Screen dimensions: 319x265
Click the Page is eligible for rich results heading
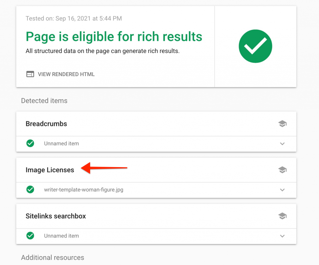click(x=114, y=37)
